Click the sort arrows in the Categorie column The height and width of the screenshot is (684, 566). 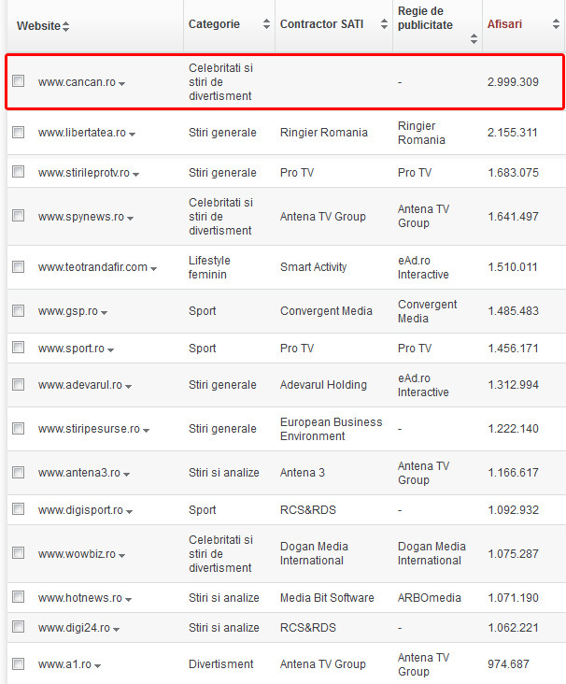[x=266, y=24]
